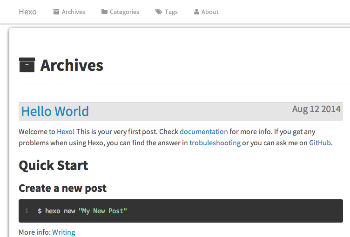Click the "My New Post" string in code
Screen dimensions: 350x237
(103, 211)
